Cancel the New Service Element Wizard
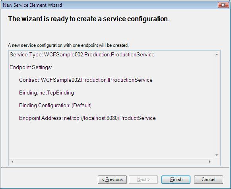 (x=208, y=179)
